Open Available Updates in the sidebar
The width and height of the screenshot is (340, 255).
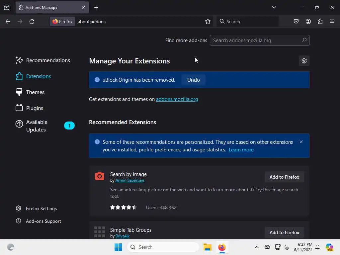[x=45, y=126]
